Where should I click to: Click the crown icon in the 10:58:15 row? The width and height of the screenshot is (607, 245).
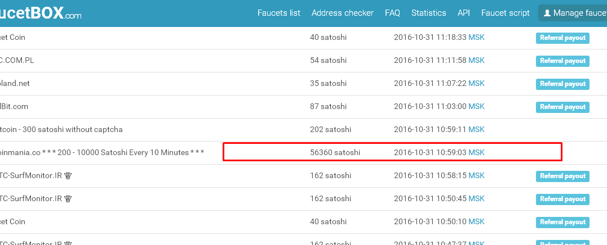click(x=68, y=176)
